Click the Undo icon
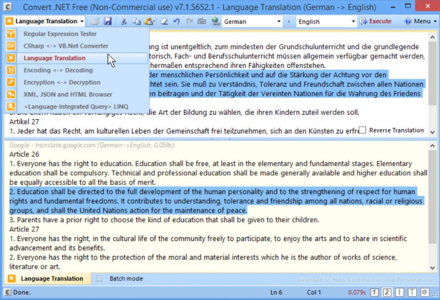Screen dimensions: 440x300 point(177,21)
